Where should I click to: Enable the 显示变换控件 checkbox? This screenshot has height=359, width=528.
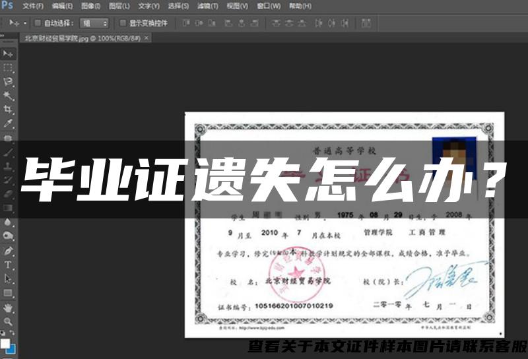pos(123,23)
